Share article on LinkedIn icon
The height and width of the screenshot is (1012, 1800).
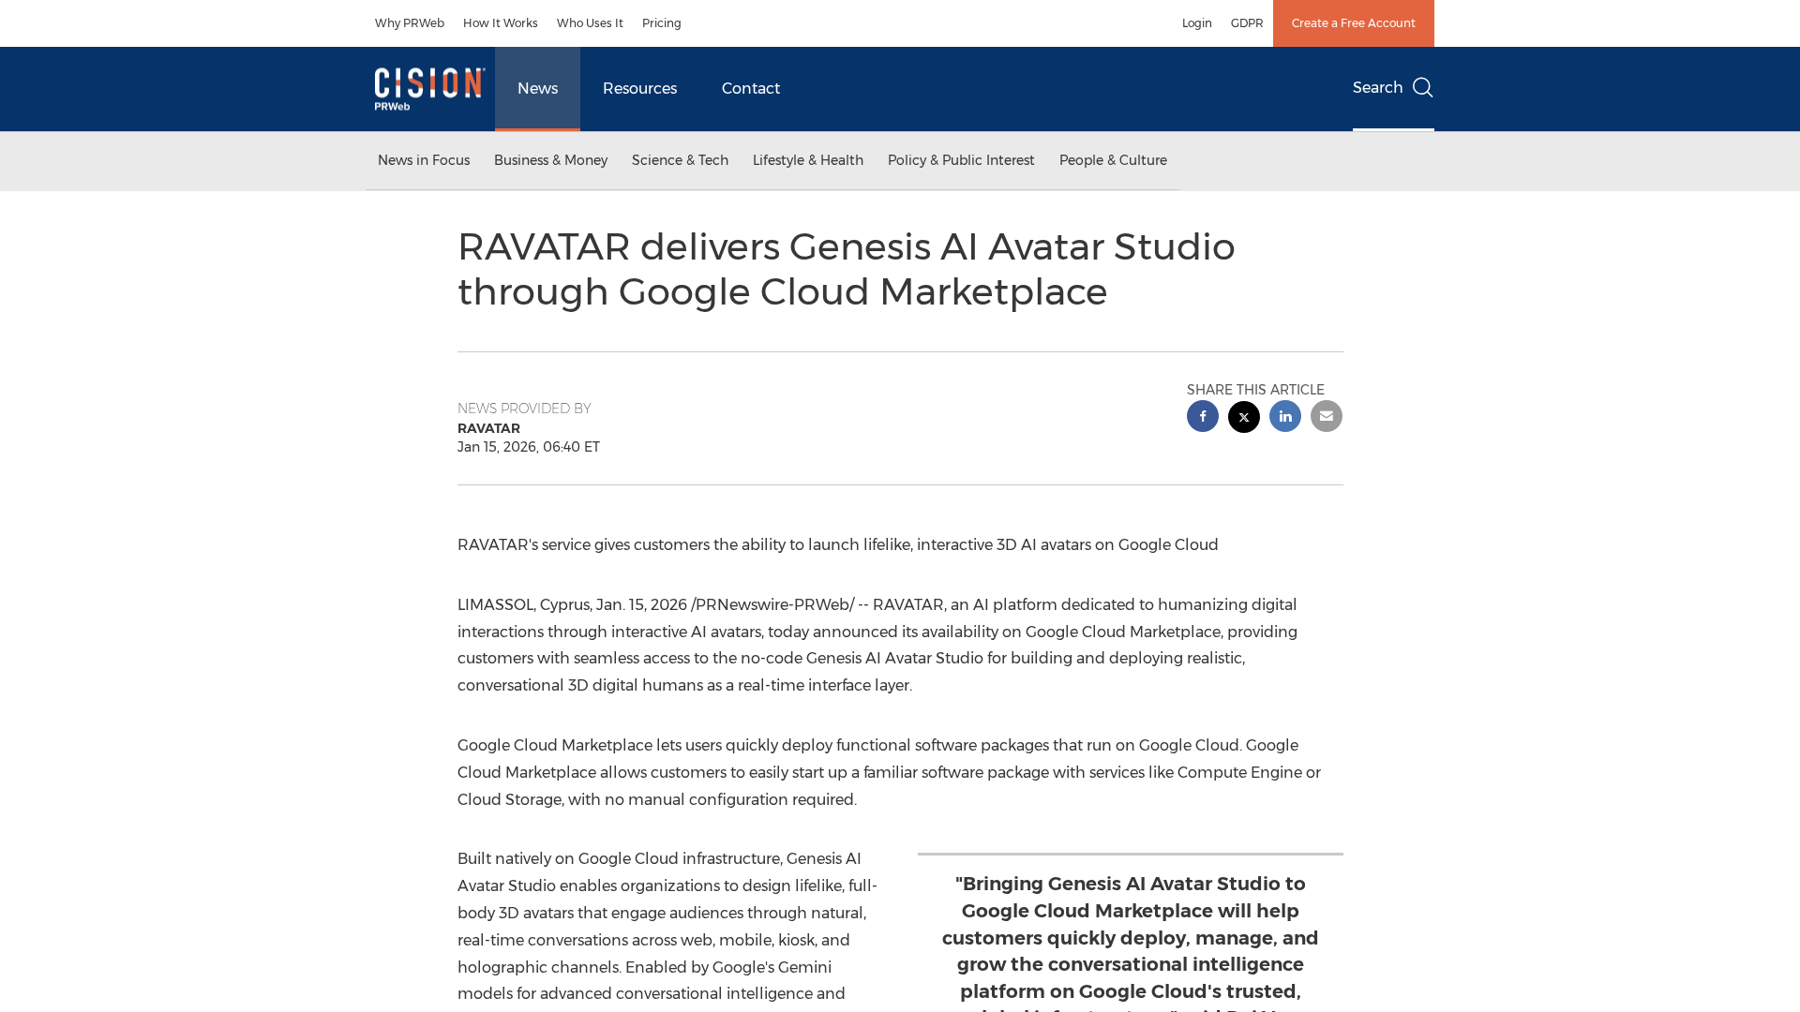click(1285, 416)
